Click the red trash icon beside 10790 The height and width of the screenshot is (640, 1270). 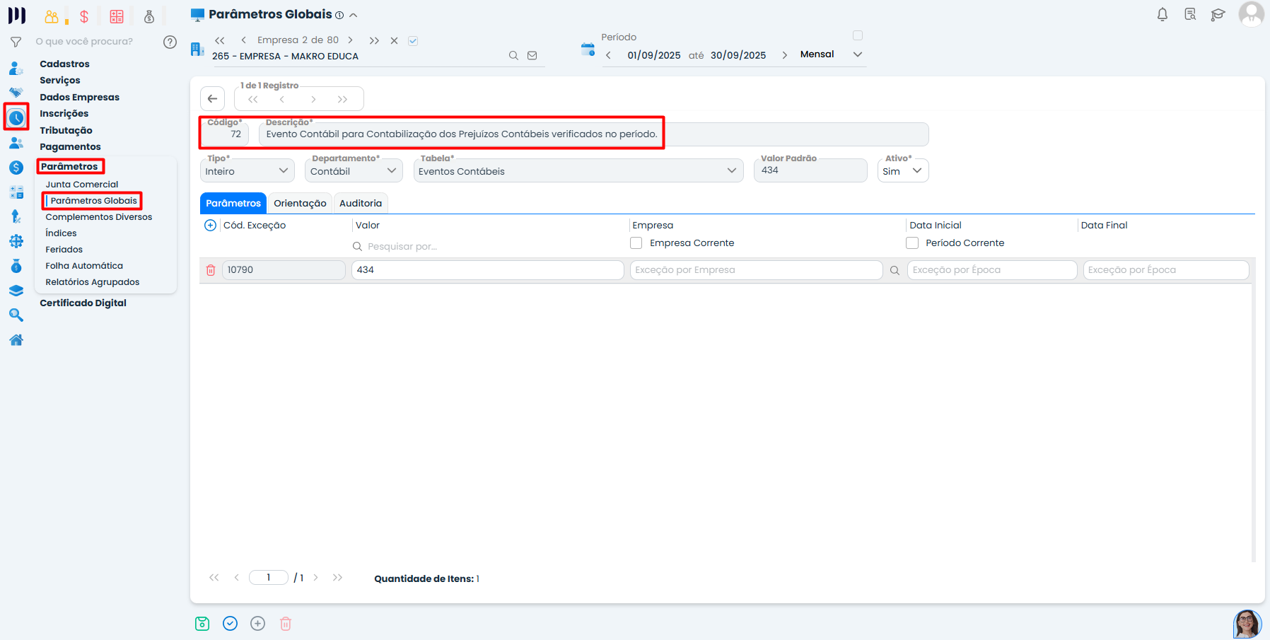[x=211, y=270]
